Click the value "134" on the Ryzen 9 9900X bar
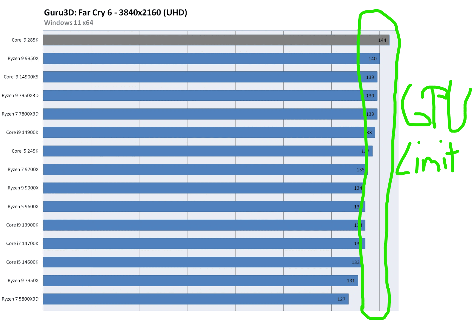This screenshot has height=320, width=472. click(x=358, y=188)
